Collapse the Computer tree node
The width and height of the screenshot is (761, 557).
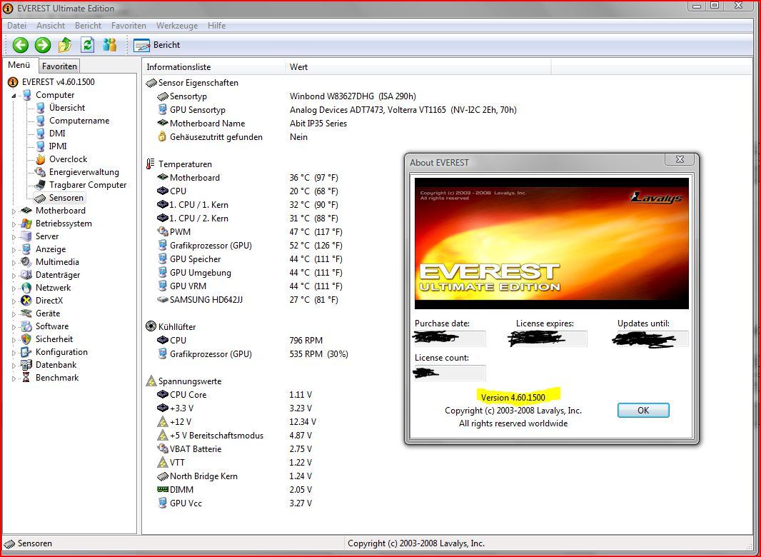[x=14, y=96]
